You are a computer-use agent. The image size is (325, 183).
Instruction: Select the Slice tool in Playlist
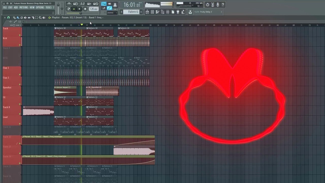point(33,18)
